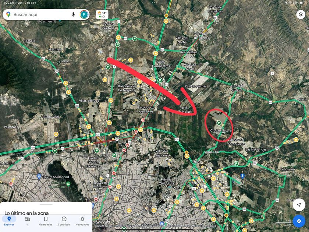Open the Contribuir tab
The width and height of the screenshot is (309, 232).
(x=64, y=221)
